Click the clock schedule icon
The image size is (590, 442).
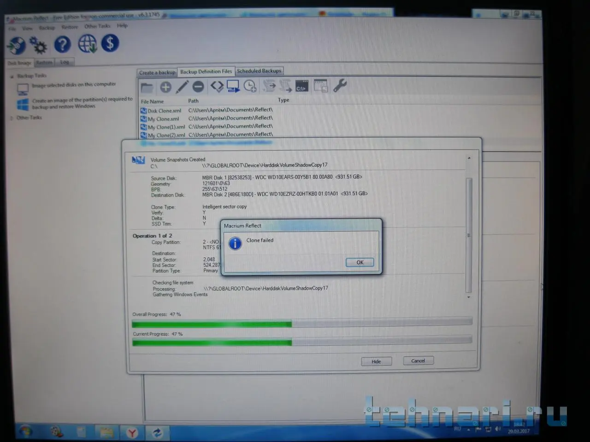tap(250, 86)
